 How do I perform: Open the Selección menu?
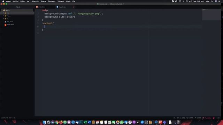click(35, 1)
